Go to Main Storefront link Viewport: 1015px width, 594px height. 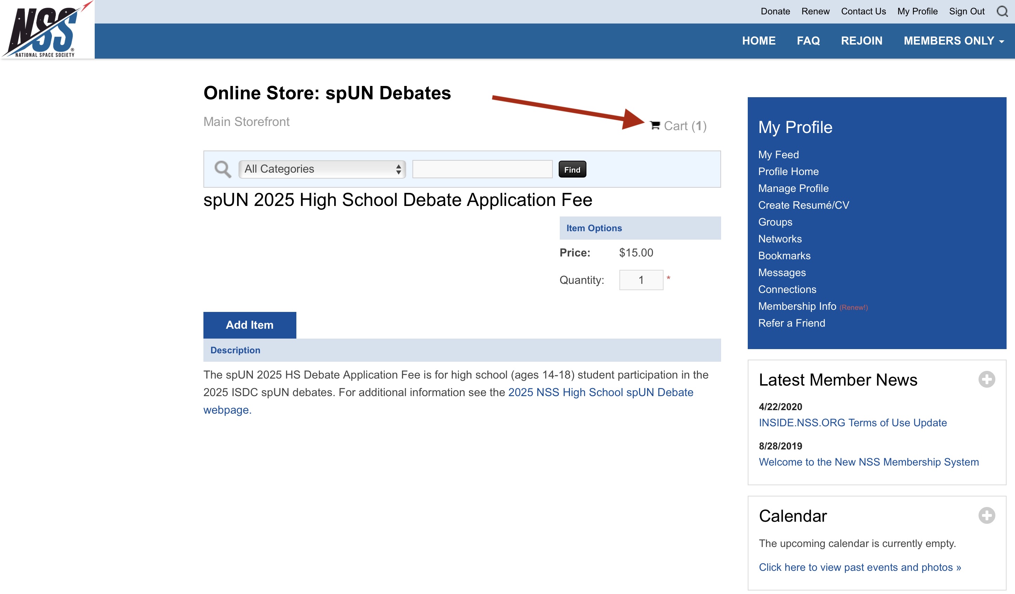[x=246, y=122]
